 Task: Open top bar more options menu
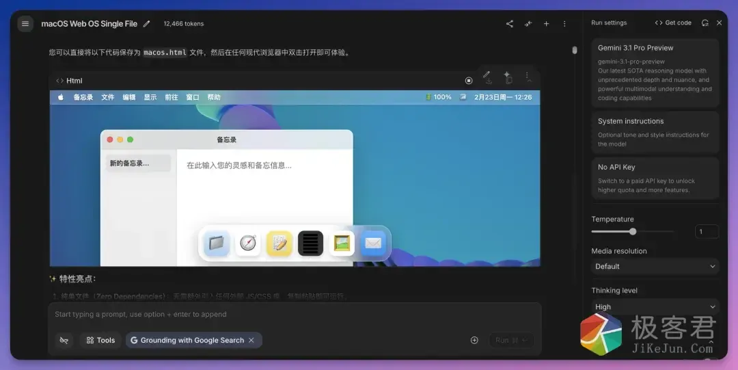click(564, 23)
